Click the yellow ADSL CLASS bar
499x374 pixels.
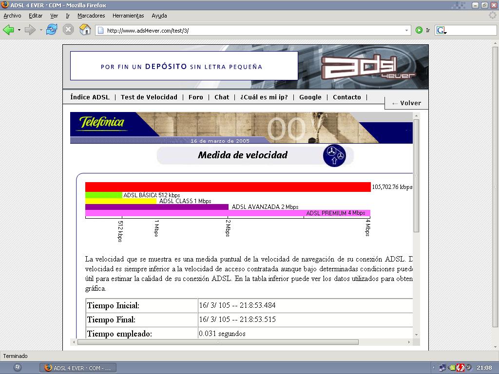pos(121,201)
